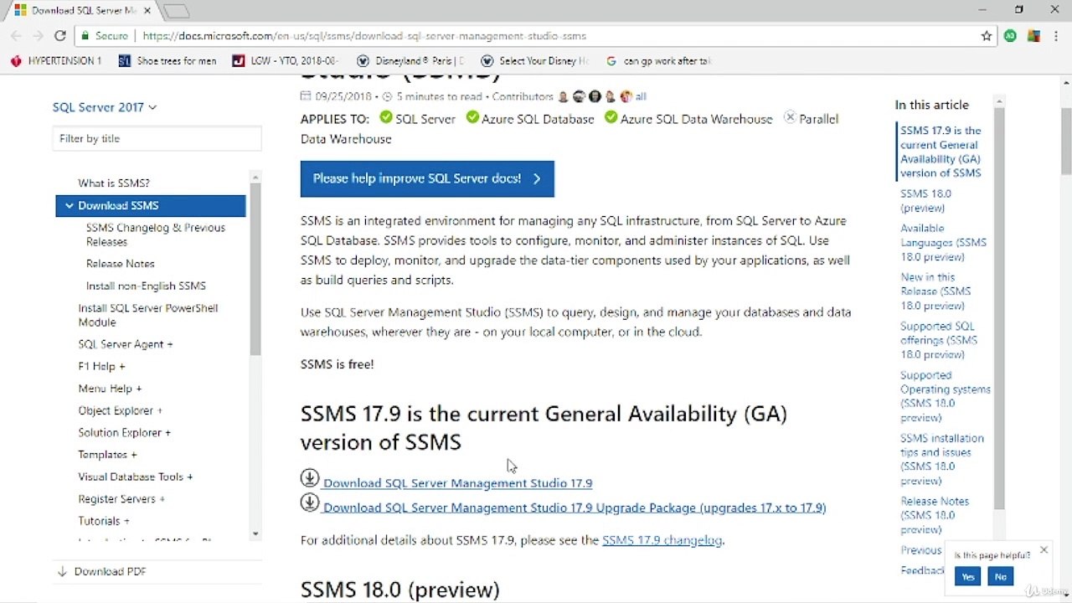Click the colorful extension icon beside Chrome menu
This screenshot has width=1072, height=603.
tap(1033, 36)
